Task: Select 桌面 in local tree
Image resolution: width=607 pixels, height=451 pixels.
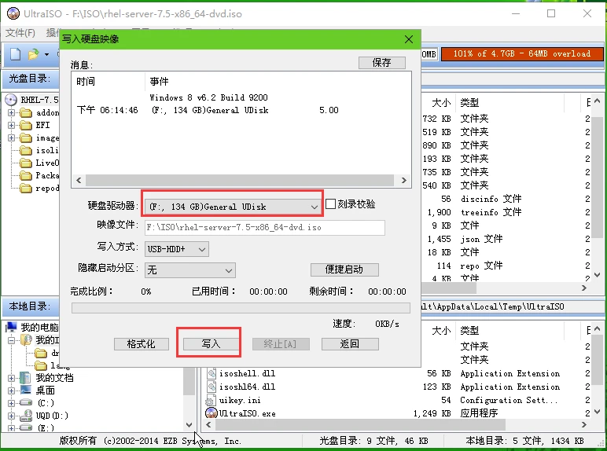Action: coord(38,390)
